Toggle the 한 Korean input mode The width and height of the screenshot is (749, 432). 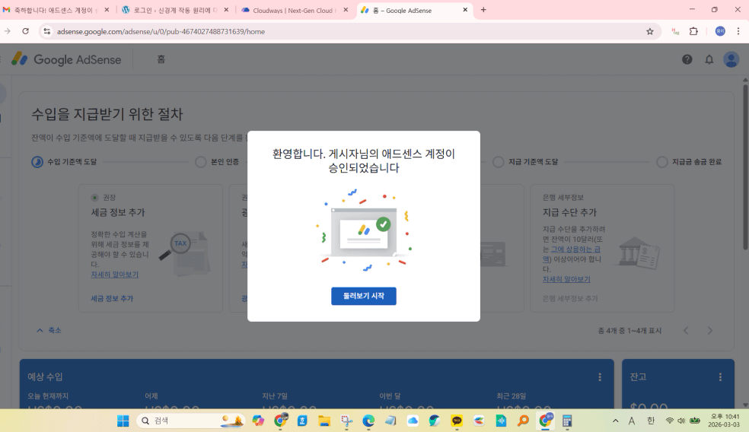click(651, 421)
